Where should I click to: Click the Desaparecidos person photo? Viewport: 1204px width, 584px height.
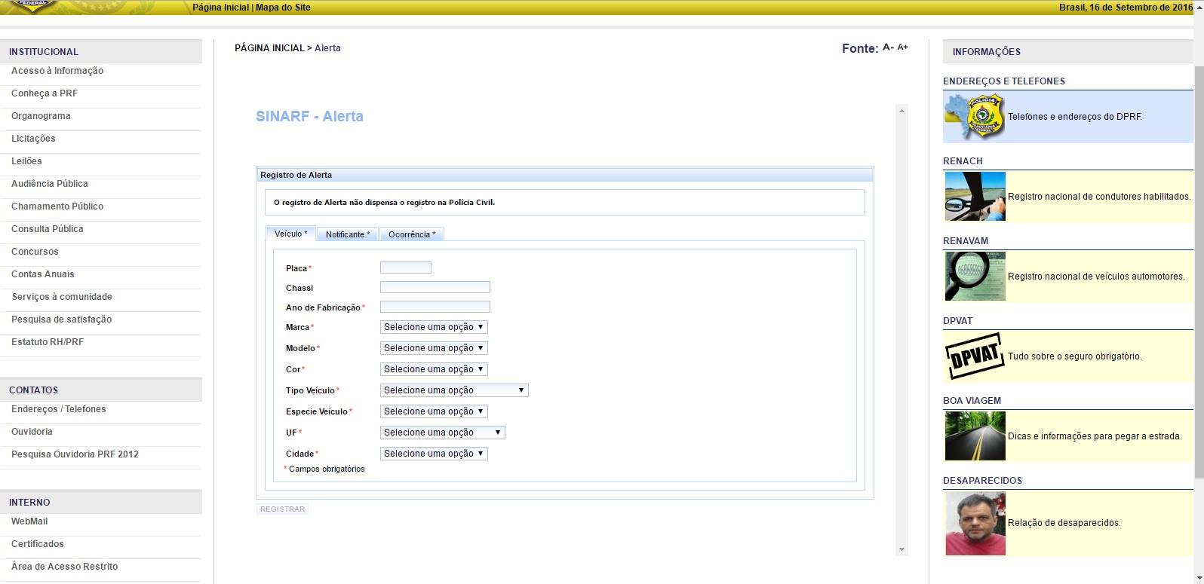coord(975,523)
